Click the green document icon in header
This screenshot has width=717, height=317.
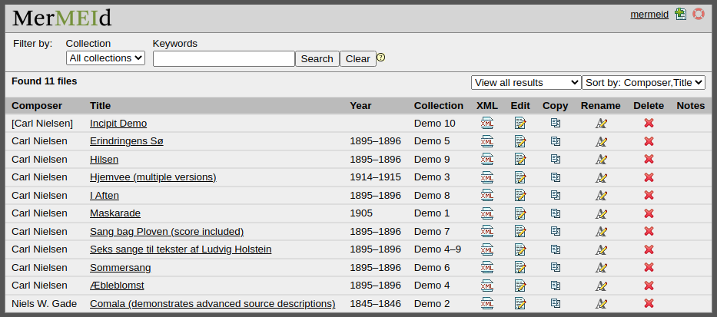pos(680,14)
